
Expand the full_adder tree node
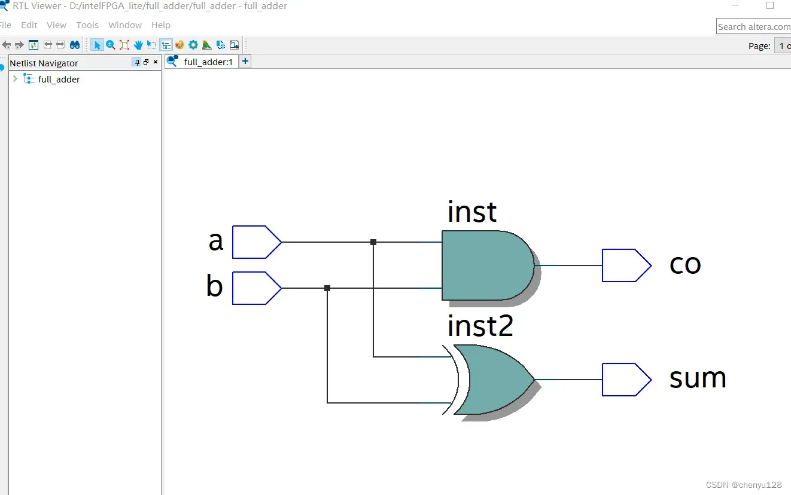click(x=15, y=79)
